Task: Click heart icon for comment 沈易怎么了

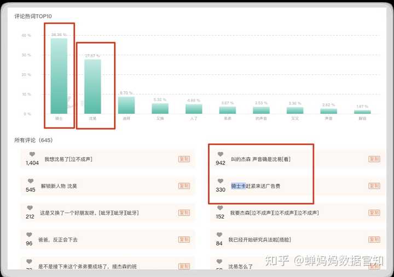Action: (219, 262)
